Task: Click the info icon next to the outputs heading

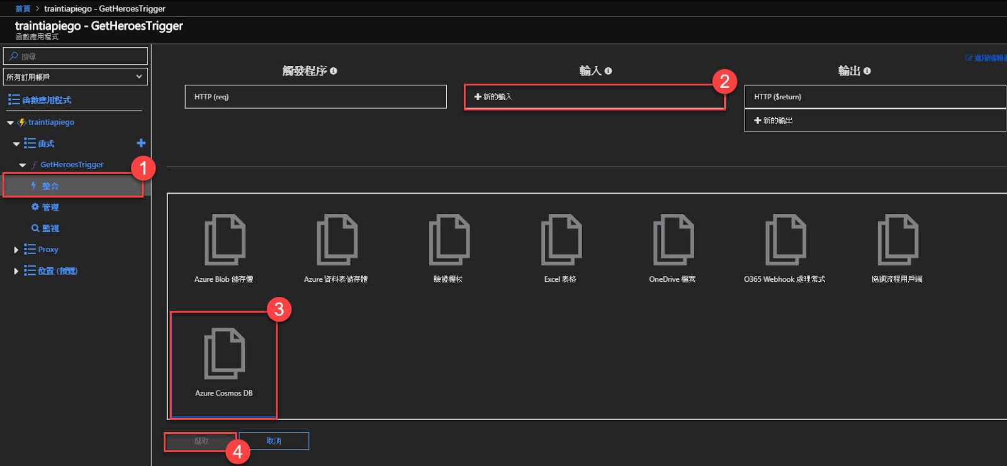Action: (867, 71)
